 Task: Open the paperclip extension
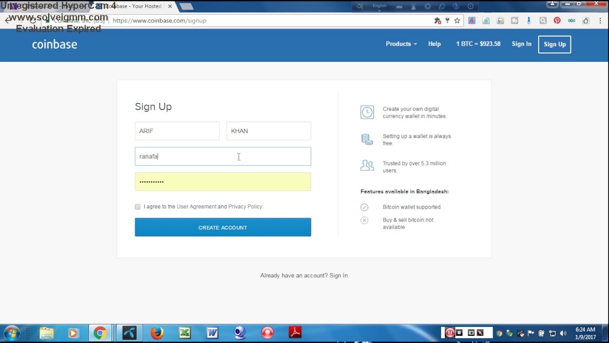486,20
